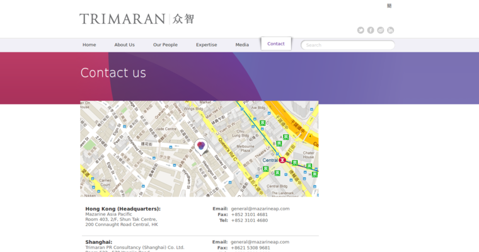Image resolution: width=479 pixels, height=252 pixels.
Task: Click MTR exit H icon on map
Action: 315,175
